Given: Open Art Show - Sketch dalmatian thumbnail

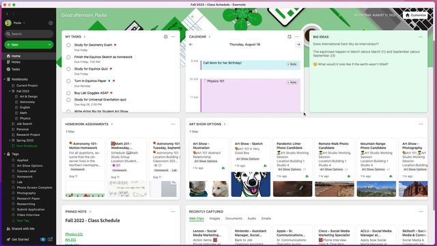Looking at the screenshot, I should click(x=251, y=184).
